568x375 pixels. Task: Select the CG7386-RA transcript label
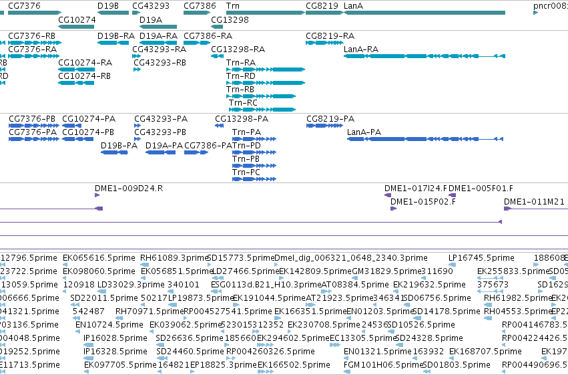[x=208, y=36]
